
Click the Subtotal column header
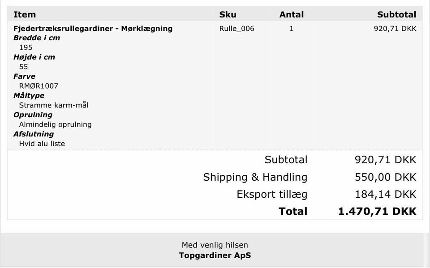point(396,15)
